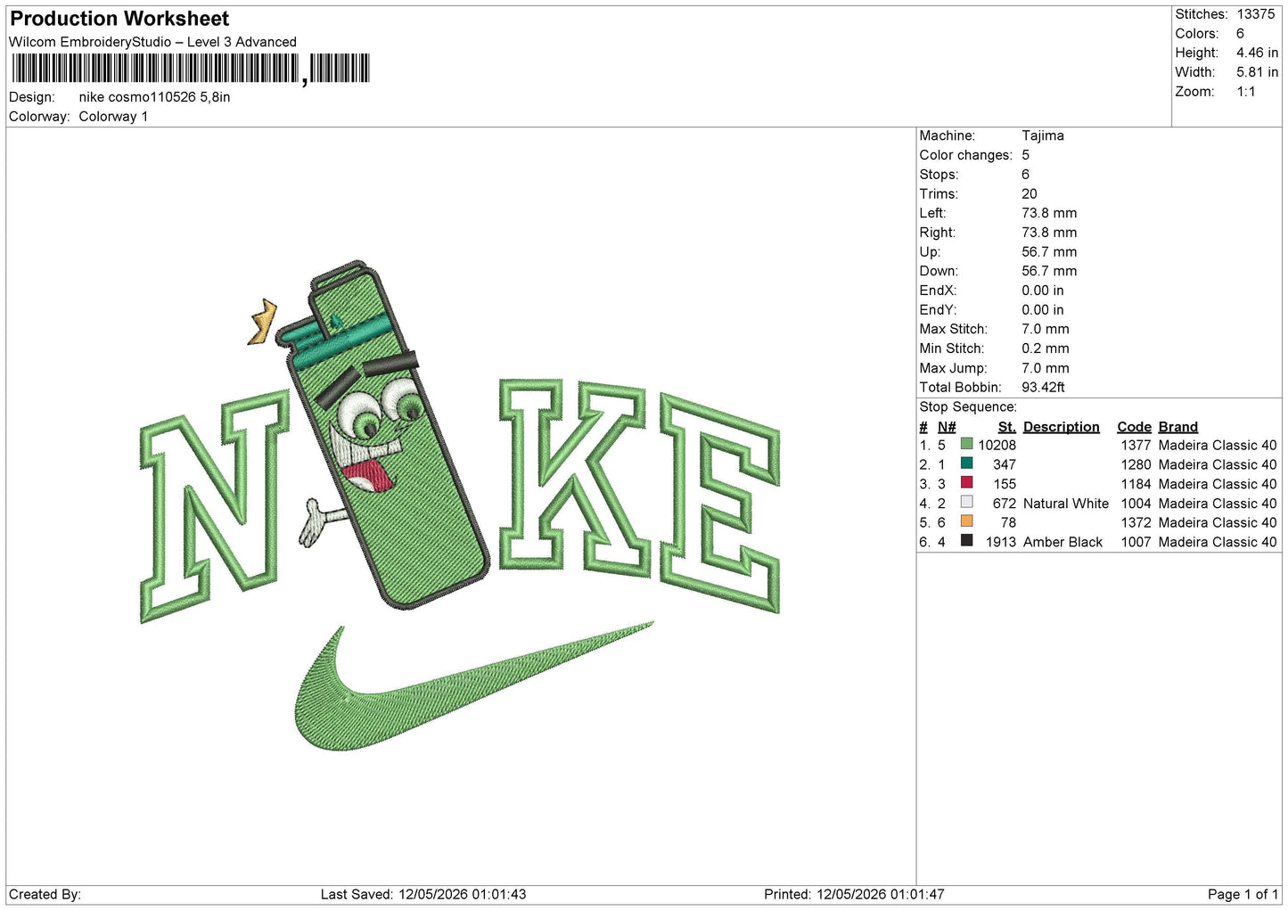
Task: Click 'Wilcom EmbroideryStudio – Level 3 Advanced' text
Action: click(152, 42)
